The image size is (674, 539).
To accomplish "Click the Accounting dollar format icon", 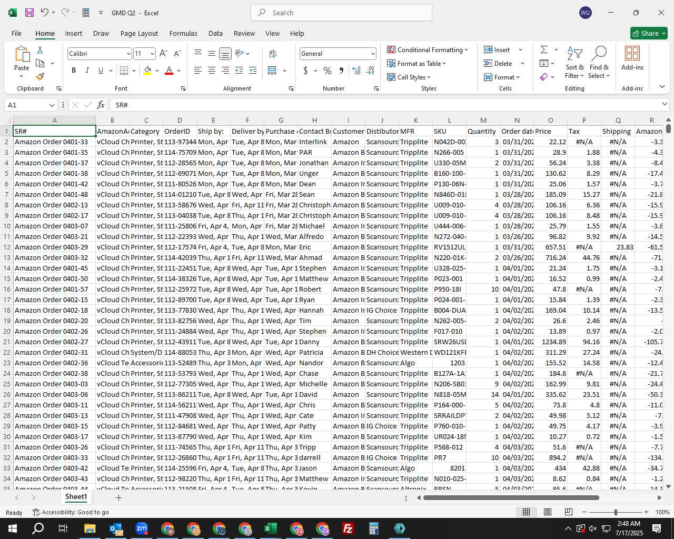I will pyautogui.click(x=305, y=71).
